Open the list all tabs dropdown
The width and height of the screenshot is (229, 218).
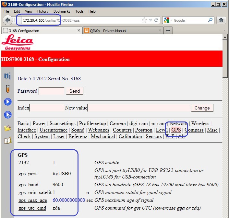coord(224,30)
